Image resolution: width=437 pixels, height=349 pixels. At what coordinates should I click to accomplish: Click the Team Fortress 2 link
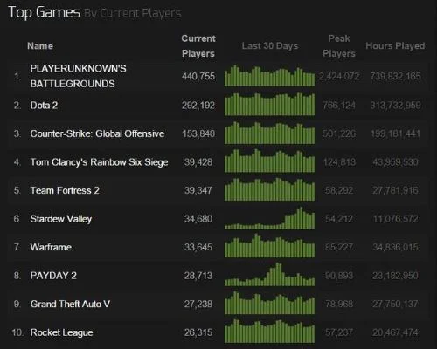pyautogui.click(x=65, y=190)
